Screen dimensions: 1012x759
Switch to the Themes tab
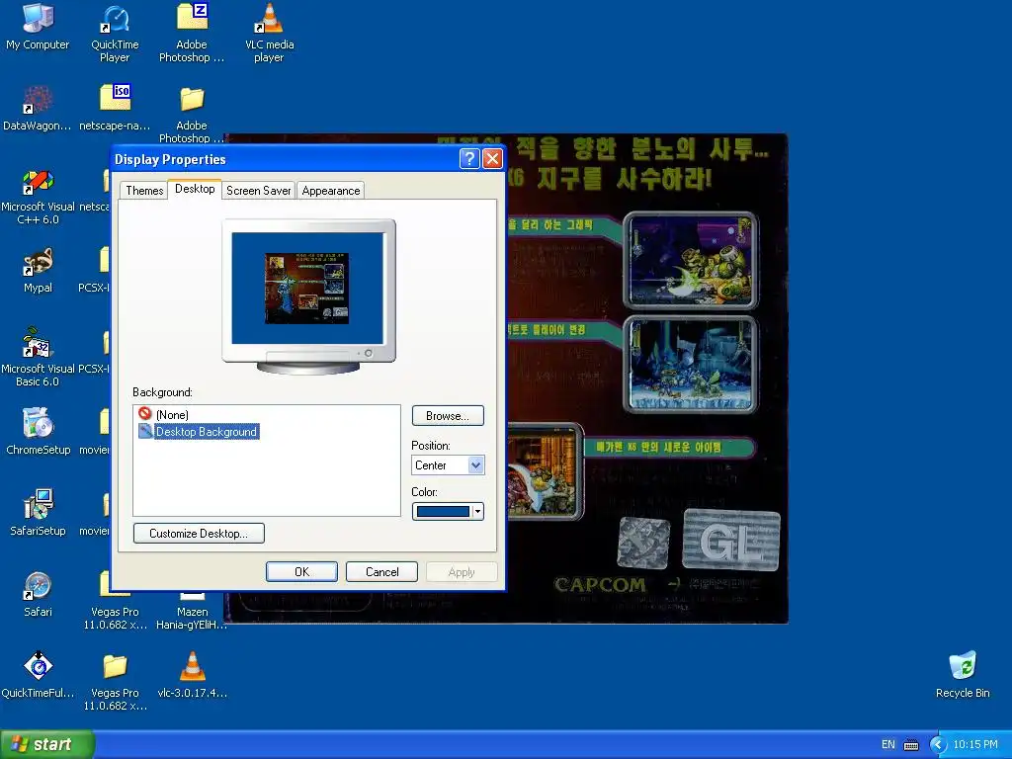(144, 191)
